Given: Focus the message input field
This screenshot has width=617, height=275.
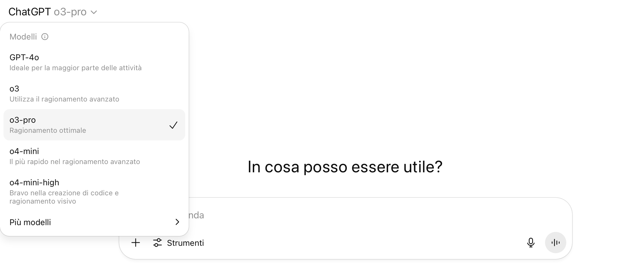Looking at the screenshot, I should point(354,215).
